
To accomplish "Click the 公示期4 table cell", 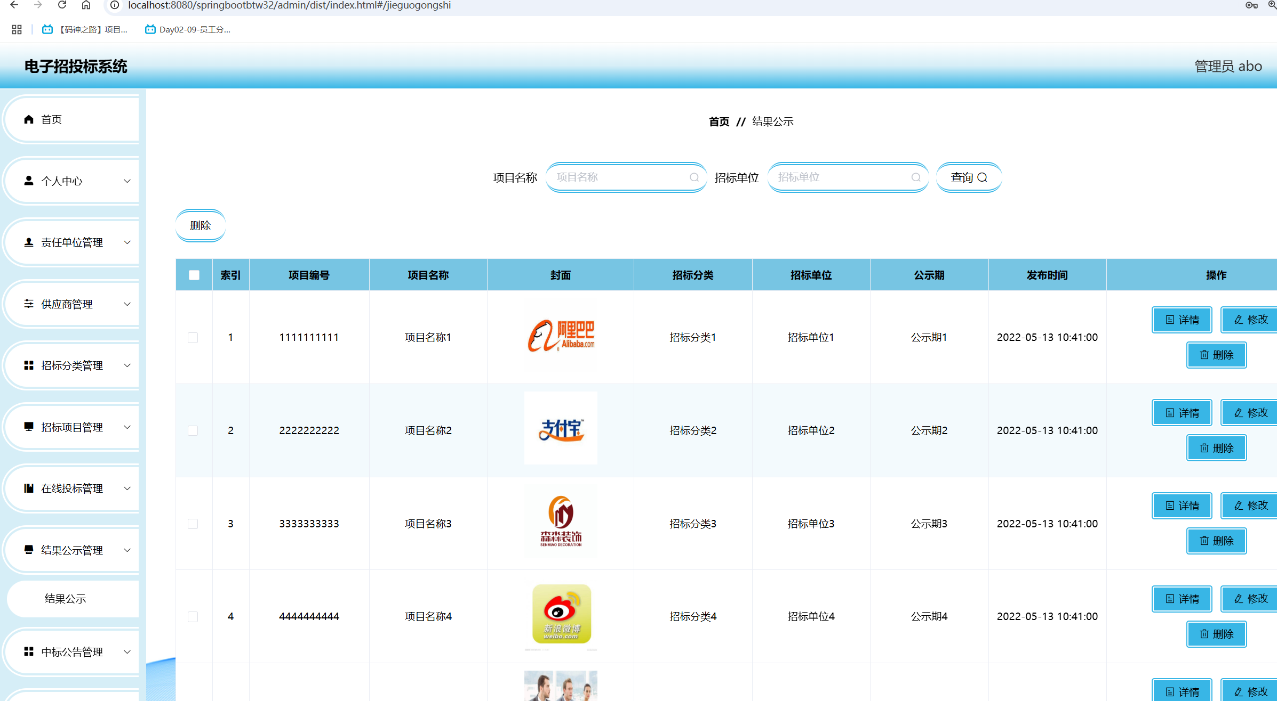I will (929, 616).
